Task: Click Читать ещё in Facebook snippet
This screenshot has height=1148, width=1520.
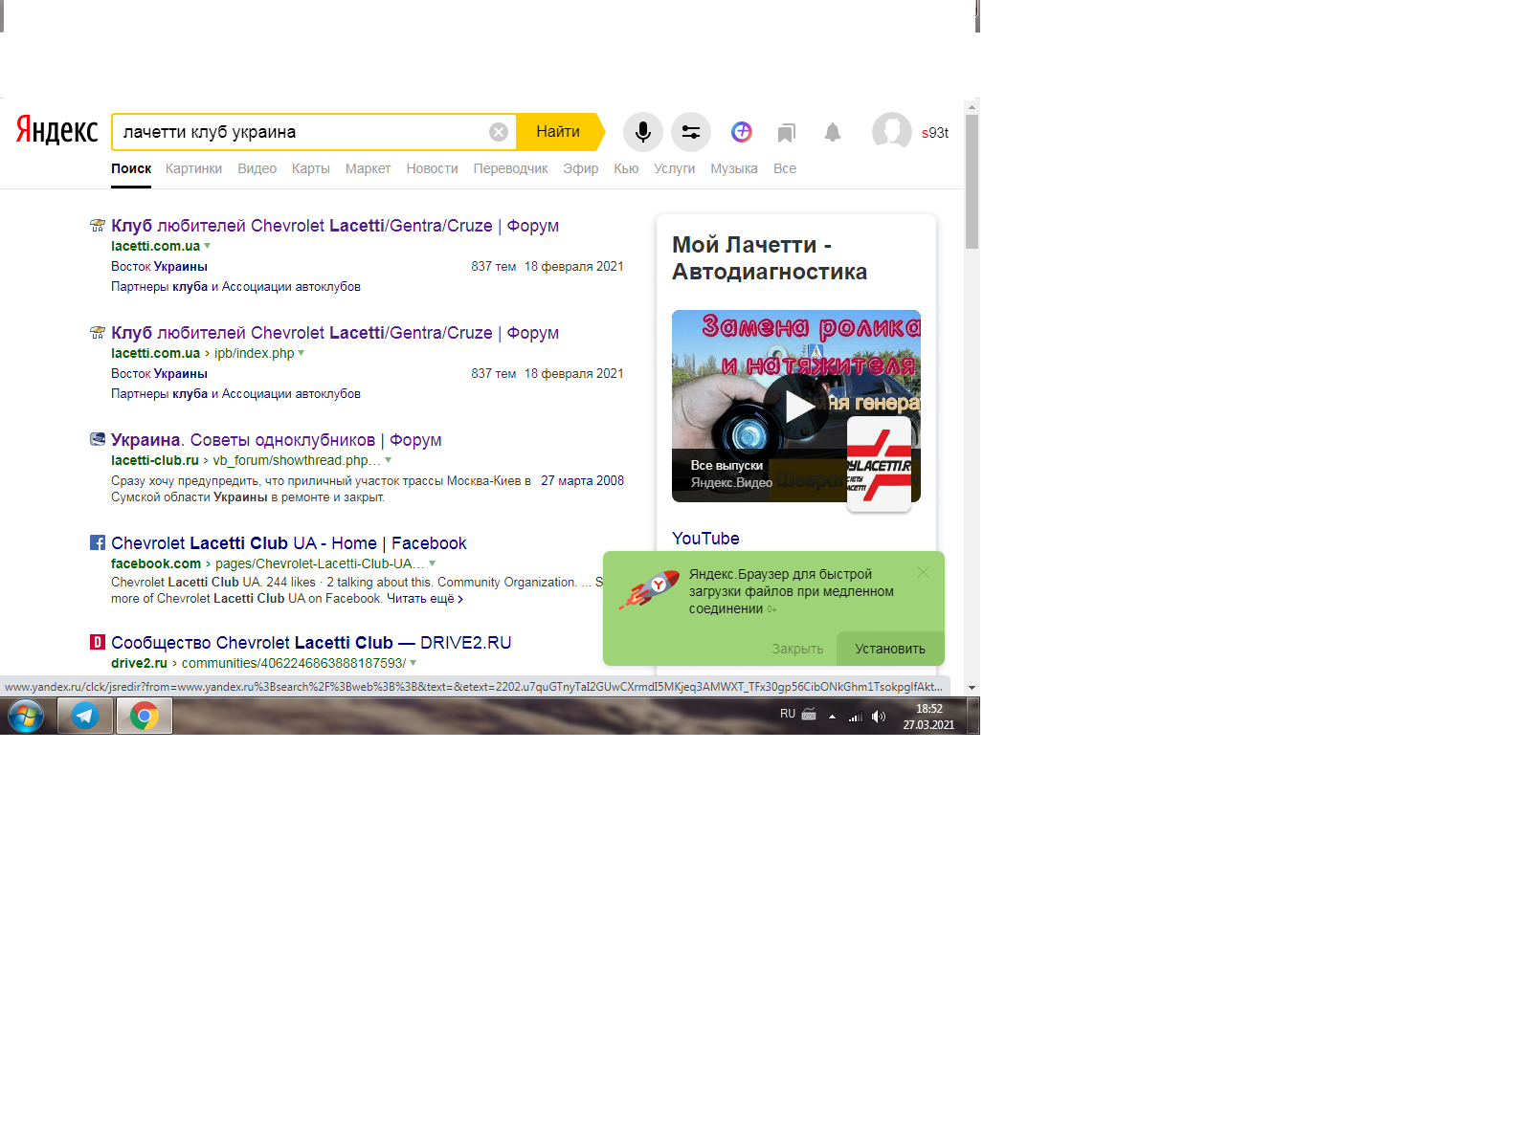Action: [425, 599]
